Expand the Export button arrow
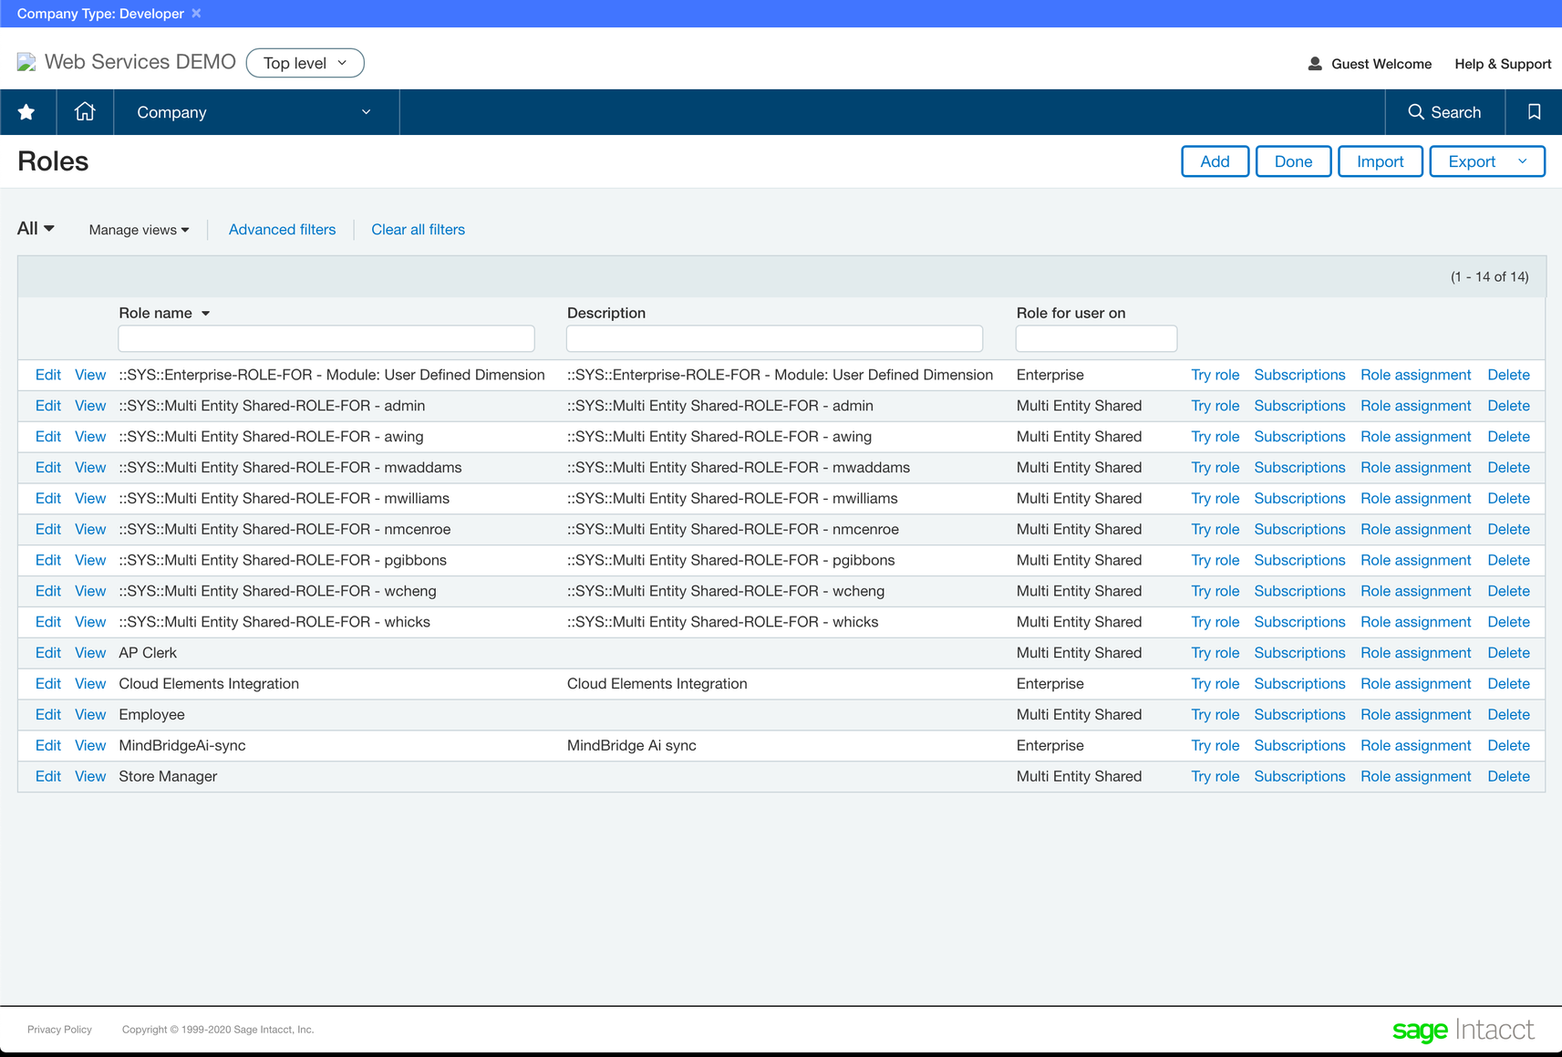The height and width of the screenshot is (1057, 1562). (x=1522, y=161)
